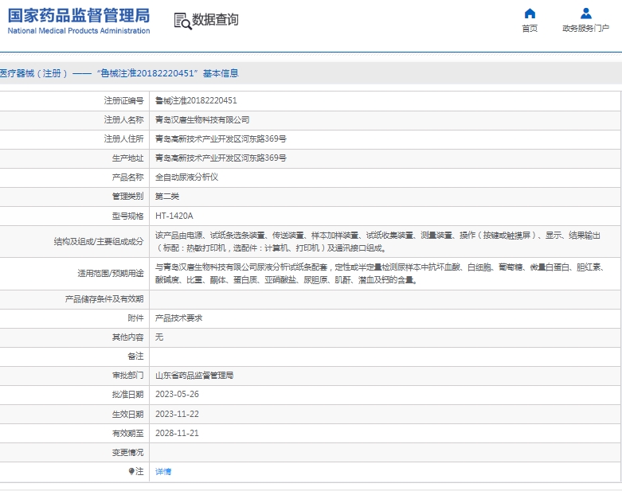Click the 生效日期 label

click(127, 414)
